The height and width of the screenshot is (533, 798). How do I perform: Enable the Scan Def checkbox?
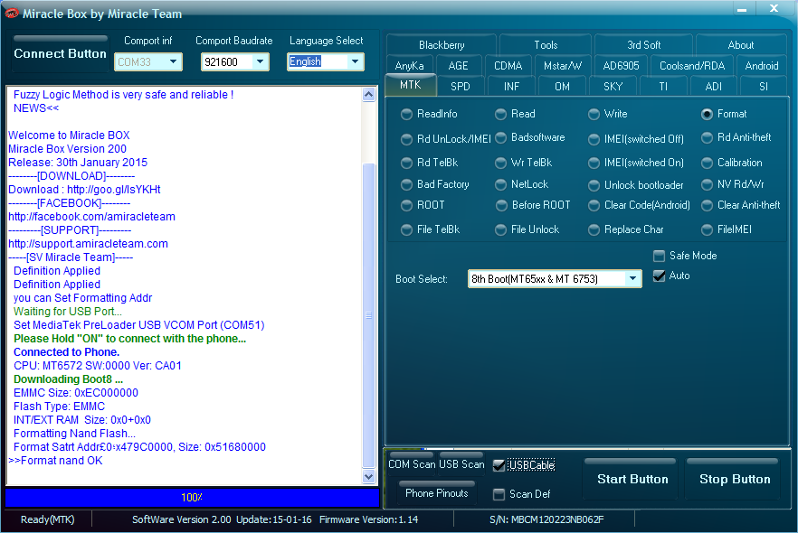coord(499,494)
